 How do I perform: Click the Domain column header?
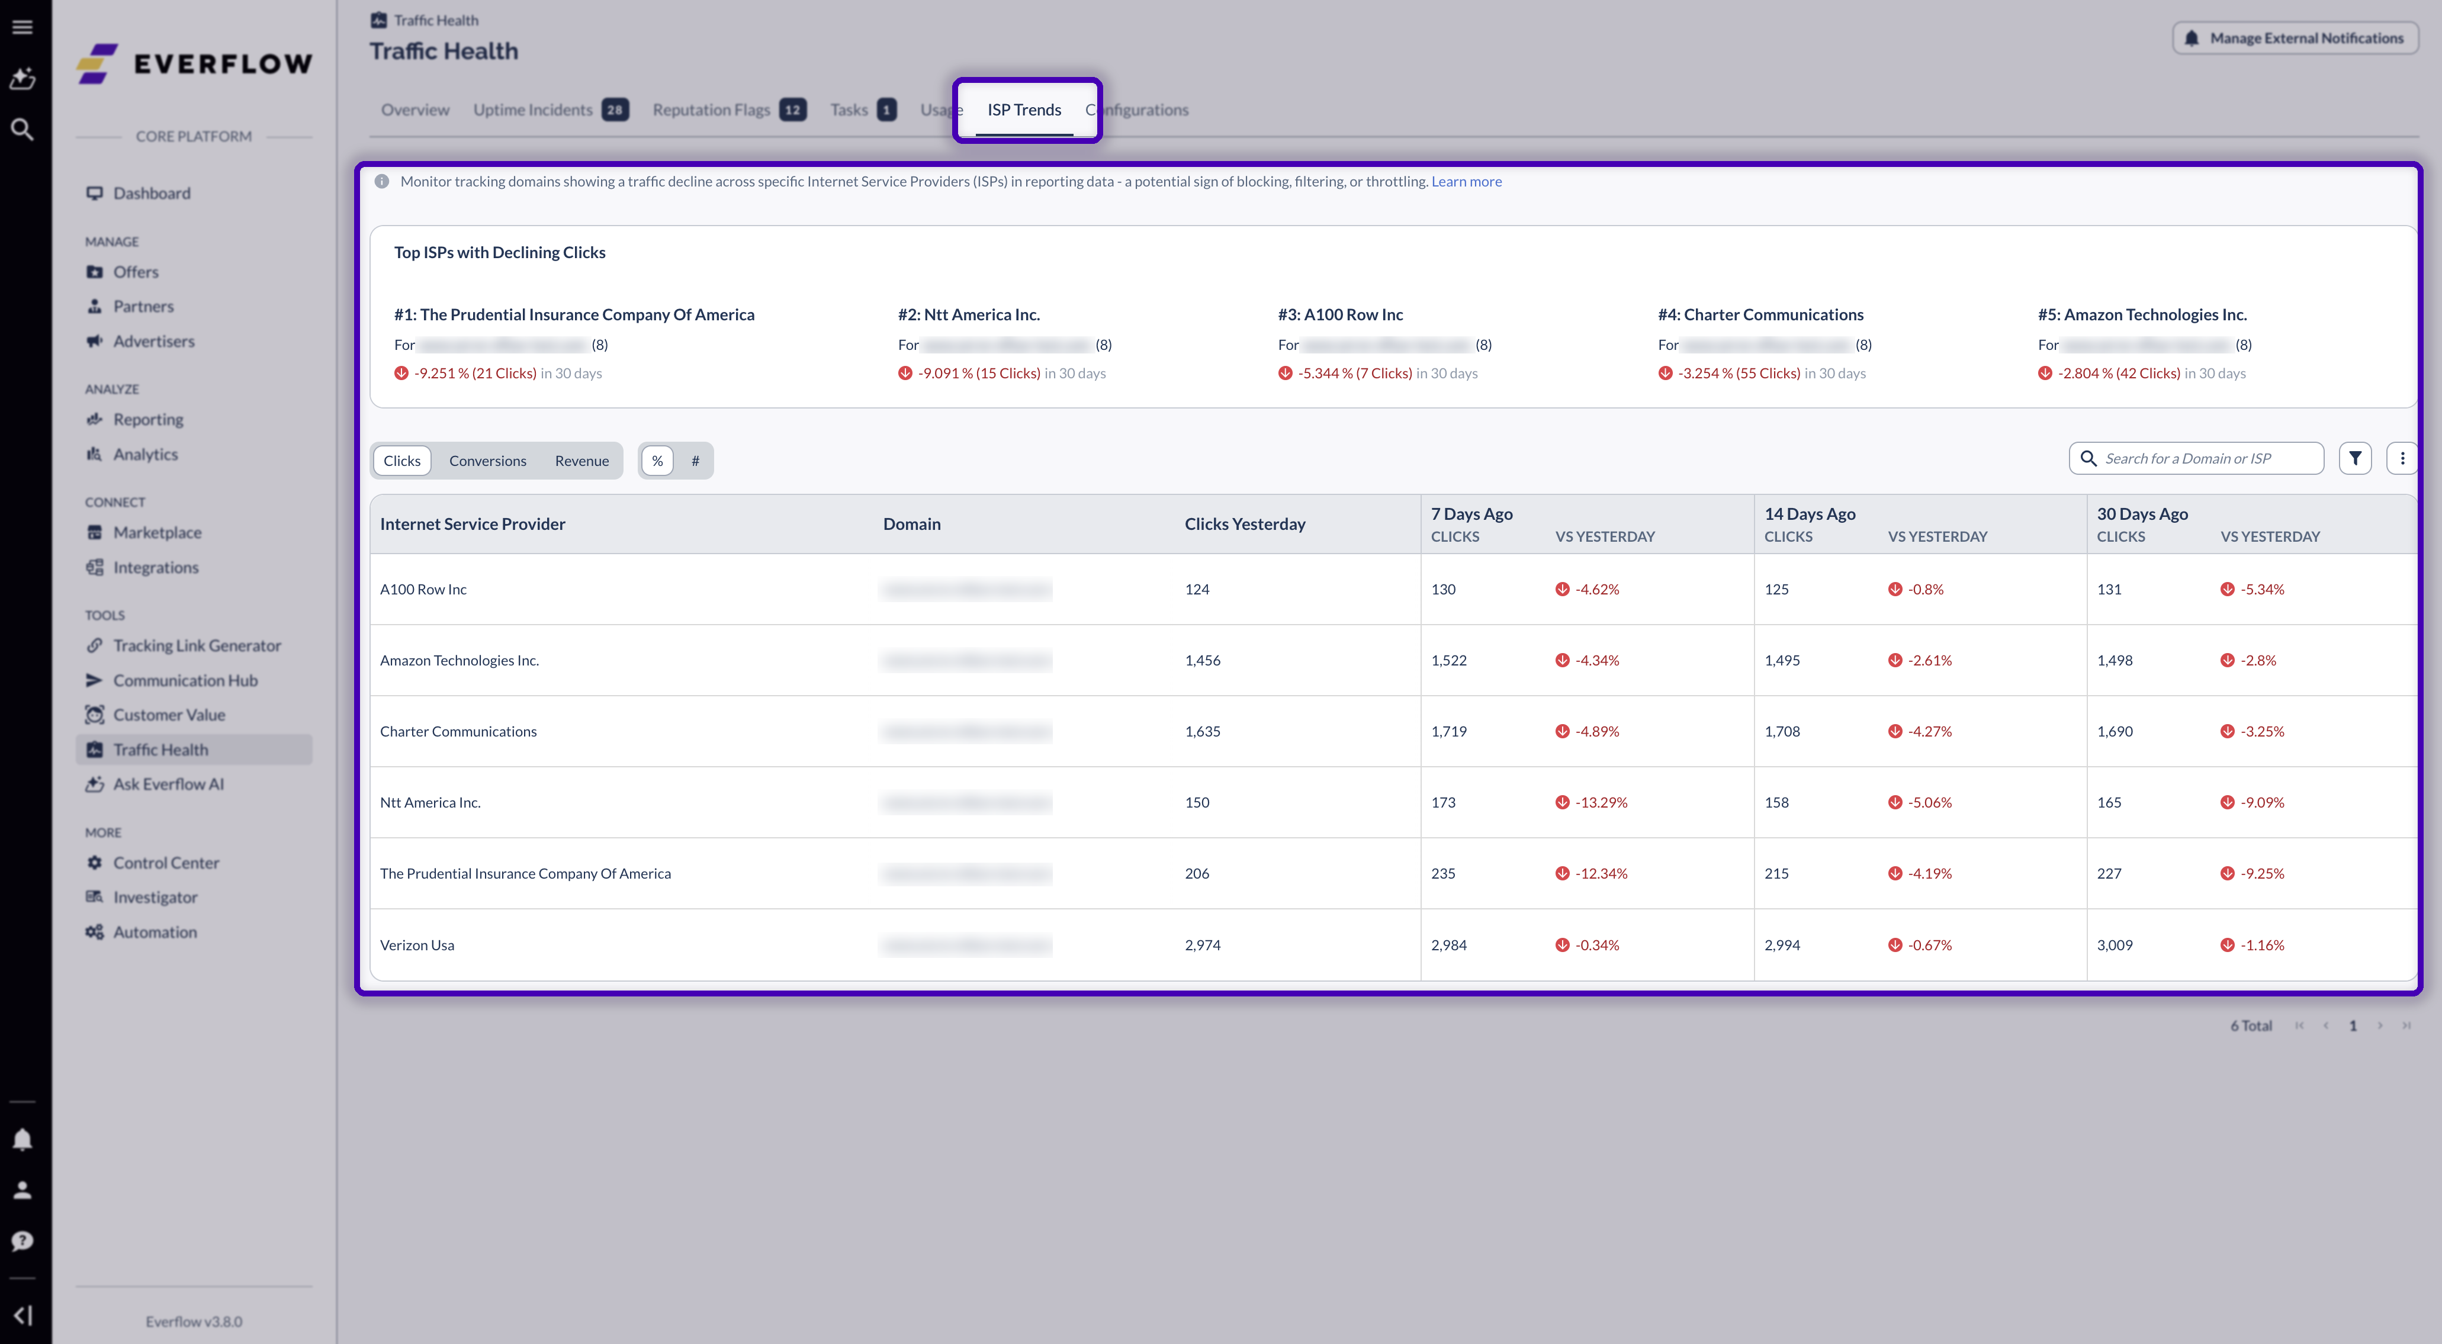[912, 524]
